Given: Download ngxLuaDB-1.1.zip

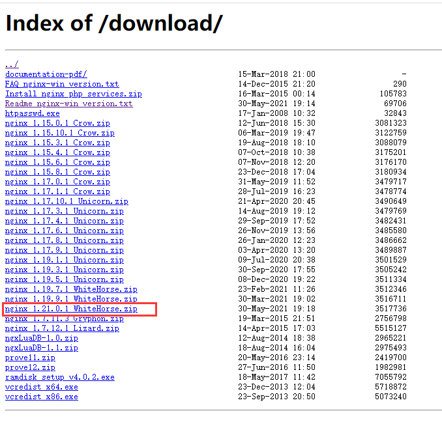Looking at the screenshot, I should [x=42, y=348].
